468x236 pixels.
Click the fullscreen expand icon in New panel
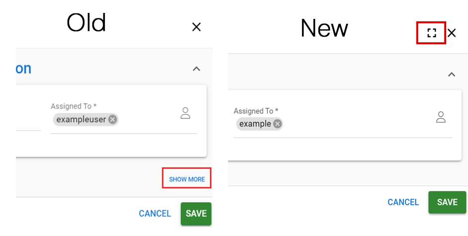click(x=431, y=33)
